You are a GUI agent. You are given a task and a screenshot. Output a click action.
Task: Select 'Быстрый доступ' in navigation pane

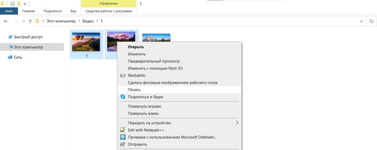[x=28, y=37]
